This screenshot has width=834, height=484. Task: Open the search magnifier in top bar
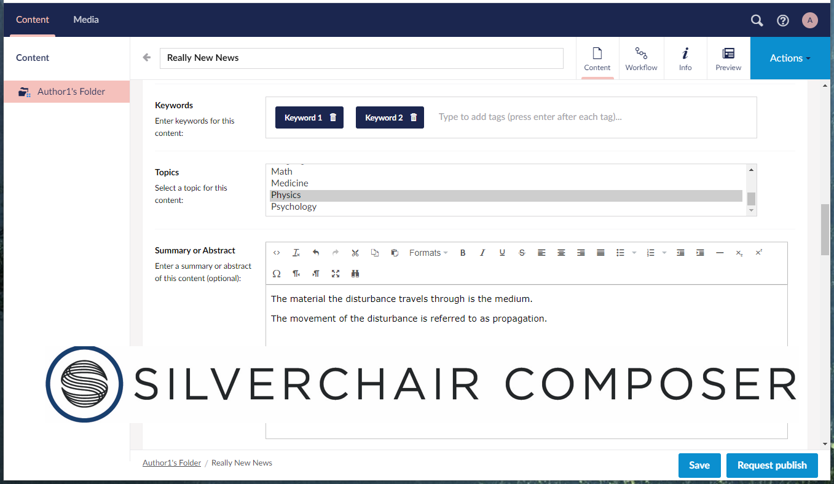coord(757,20)
